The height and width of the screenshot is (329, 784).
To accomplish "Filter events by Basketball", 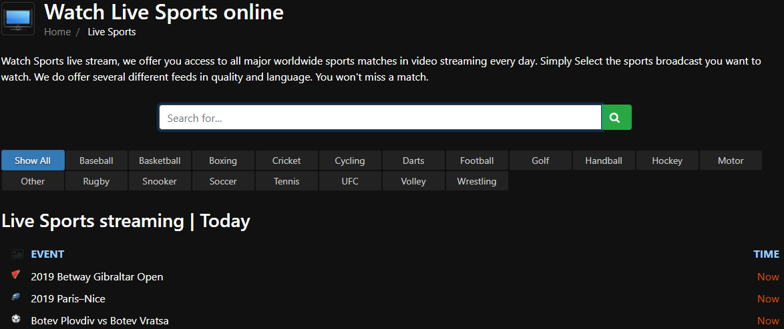I will click(x=160, y=161).
